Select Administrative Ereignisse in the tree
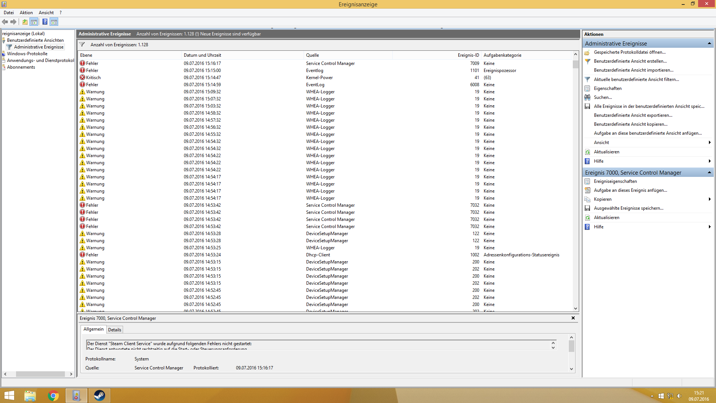The width and height of the screenshot is (716, 403). point(39,47)
